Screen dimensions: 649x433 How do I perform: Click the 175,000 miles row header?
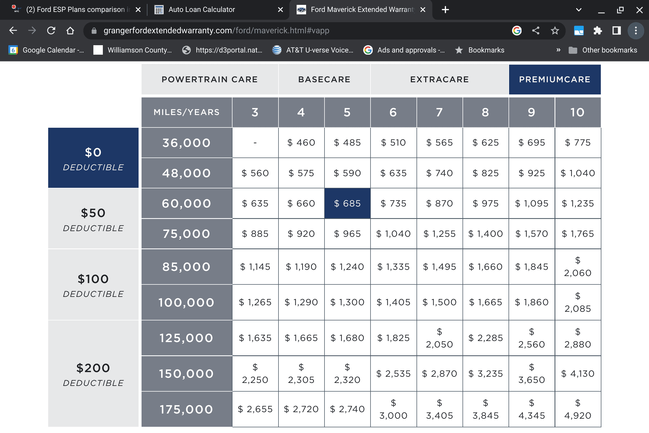(187, 409)
